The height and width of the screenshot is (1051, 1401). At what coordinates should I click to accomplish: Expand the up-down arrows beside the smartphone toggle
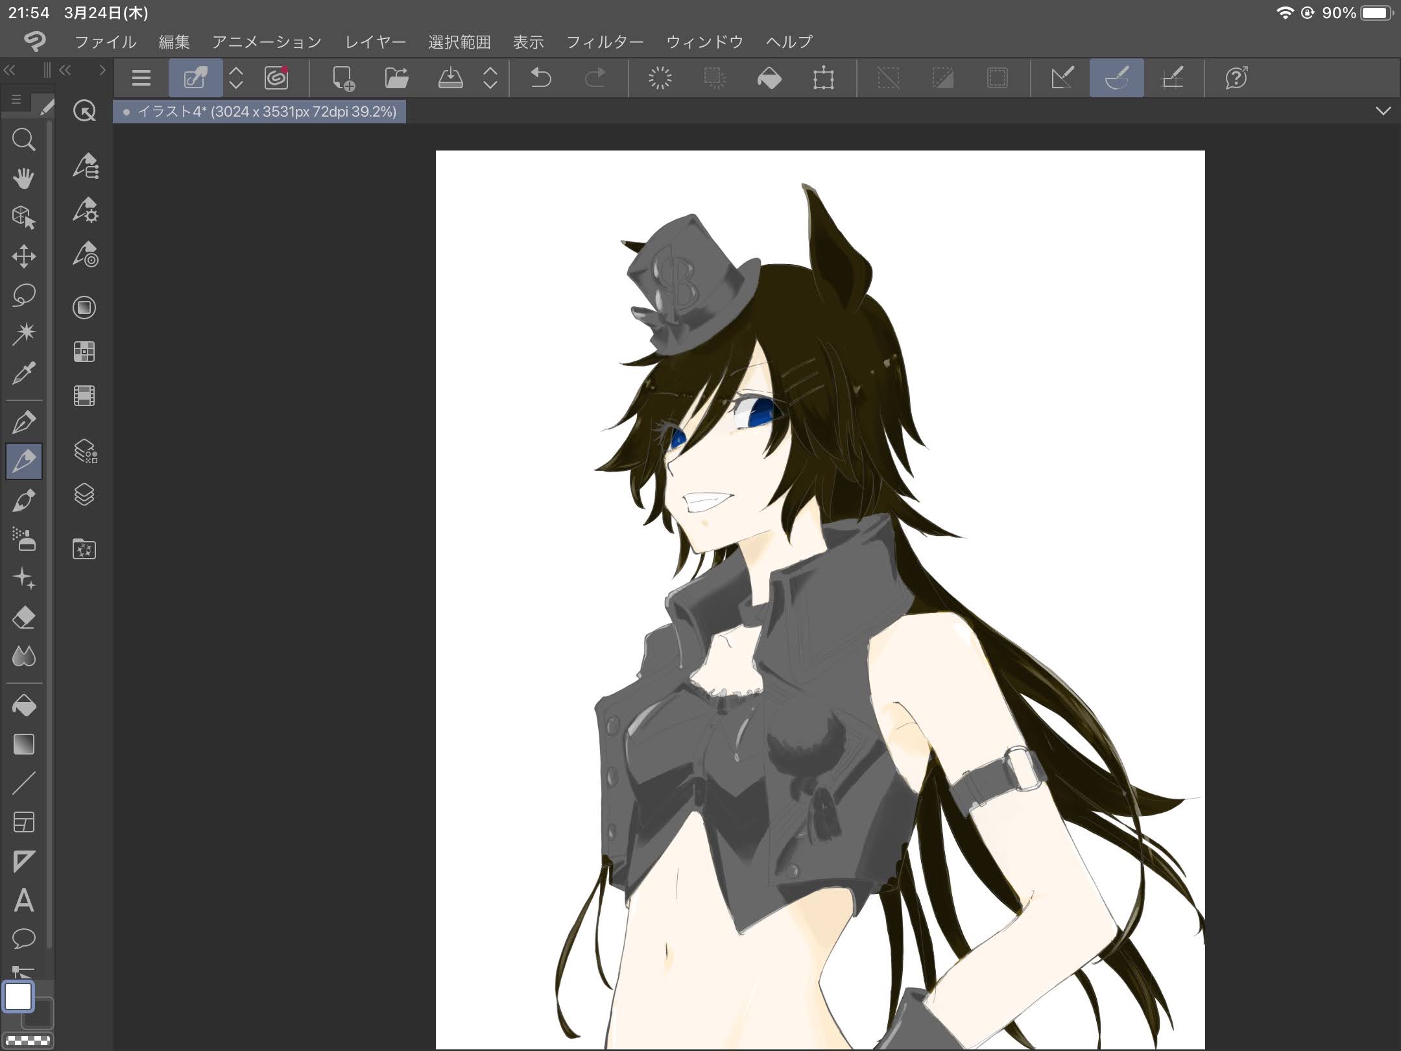point(236,79)
